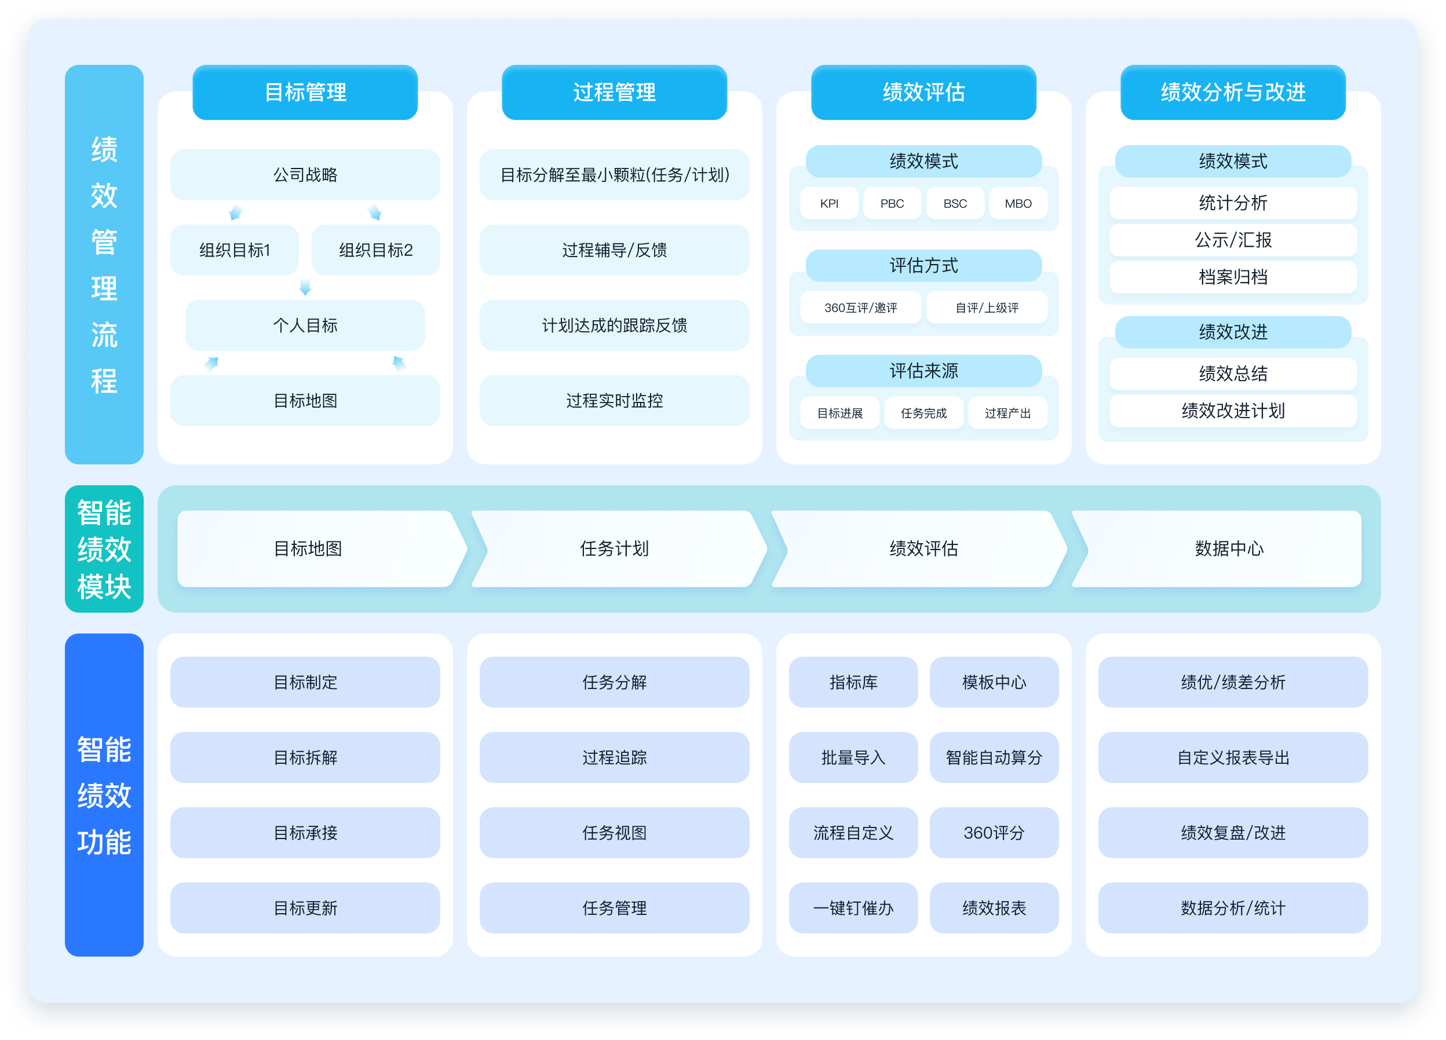Click the 一键钉催办 feature button
This screenshot has height=1040, width=1446.
tap(853, 907)
